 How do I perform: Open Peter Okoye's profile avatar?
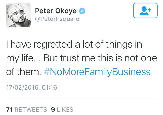pyautogui.click(x=18, y=15)
